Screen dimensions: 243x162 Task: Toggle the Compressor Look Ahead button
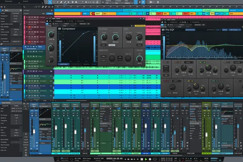64,64
